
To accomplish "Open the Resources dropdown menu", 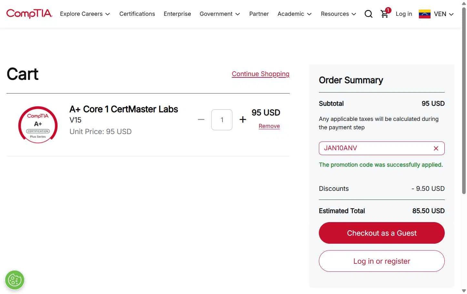I will point(338,14).
